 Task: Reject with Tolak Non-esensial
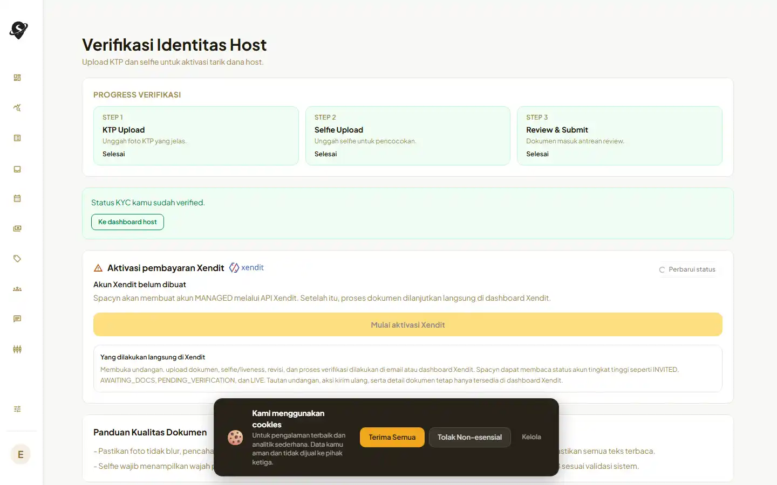(x=470, y=437)
